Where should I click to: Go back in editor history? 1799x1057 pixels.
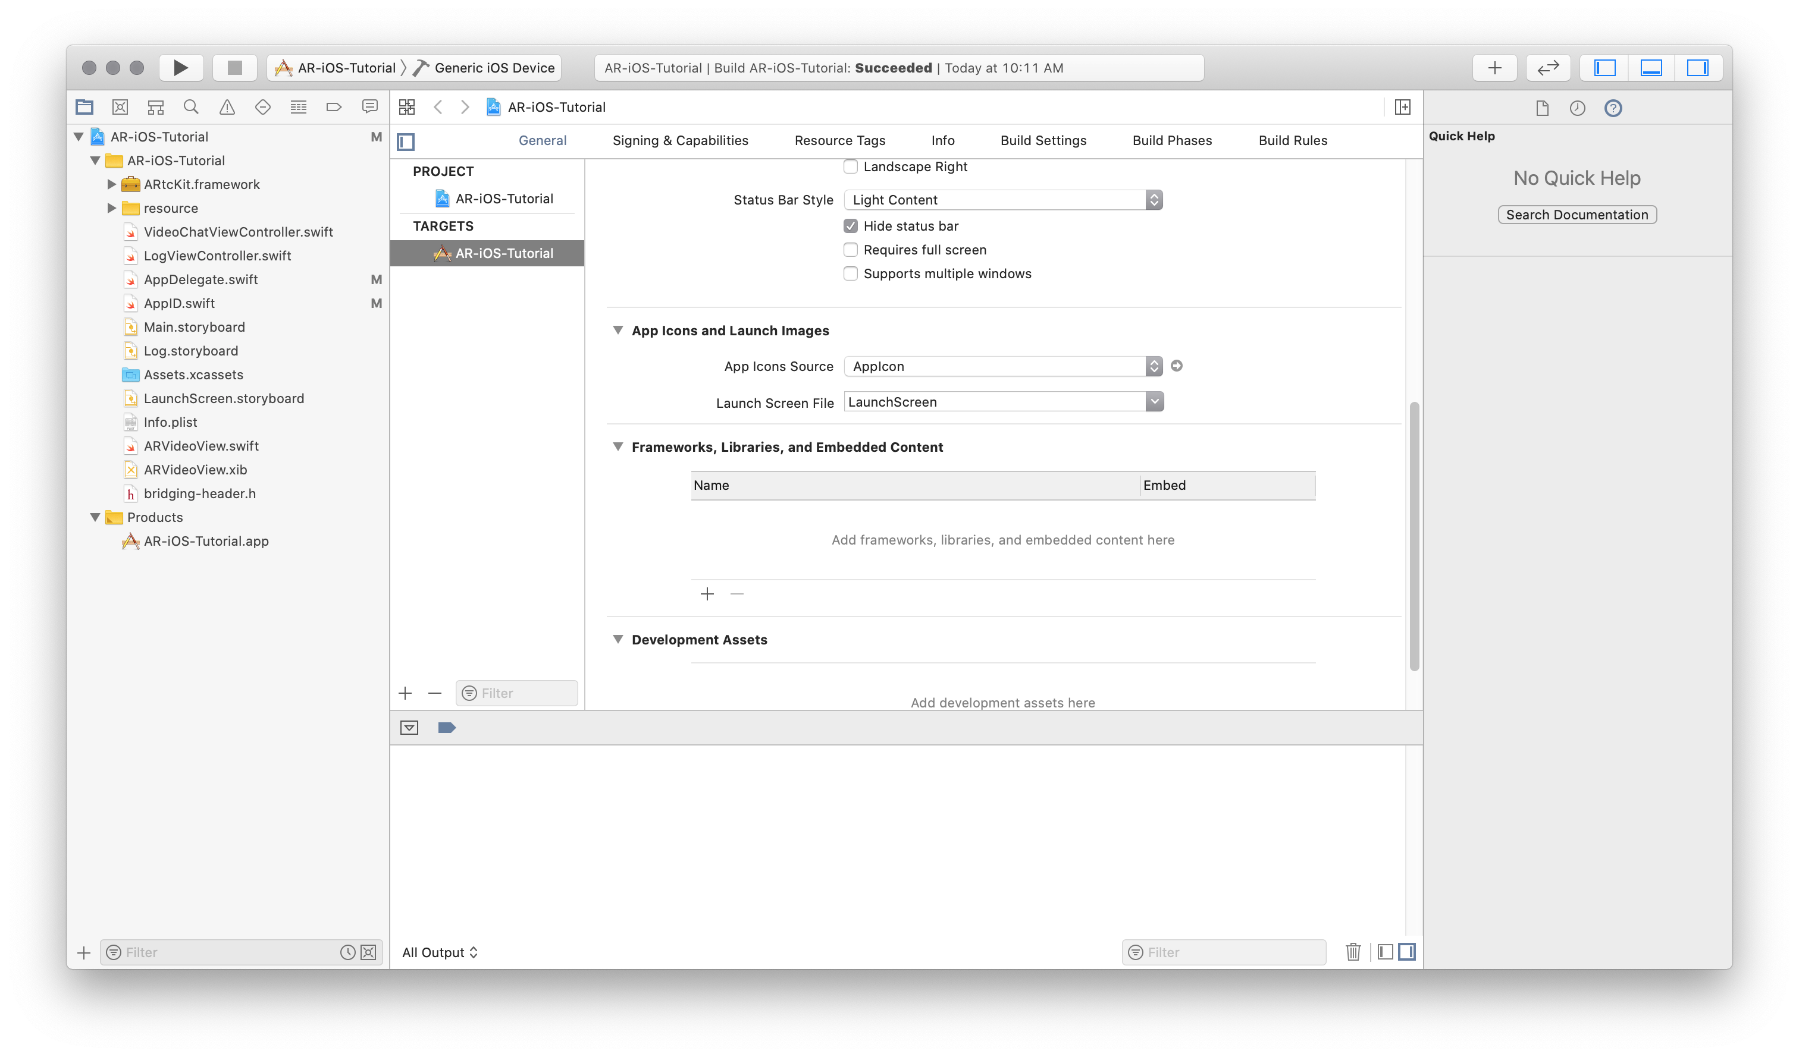tap(438, 107)
